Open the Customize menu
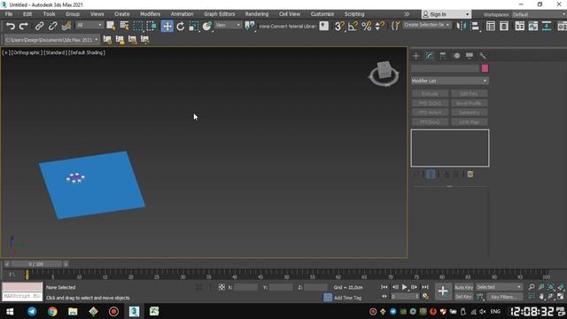This screenshot has height=319, width=567. pyautogui.click(x=322, y=14)
